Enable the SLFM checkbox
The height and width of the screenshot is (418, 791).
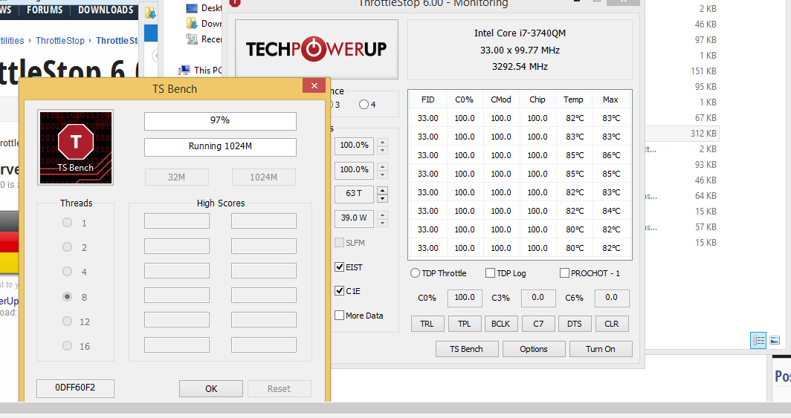(x=340, y=243)
